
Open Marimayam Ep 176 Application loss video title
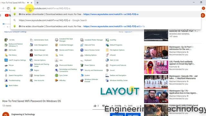point(183,92)
